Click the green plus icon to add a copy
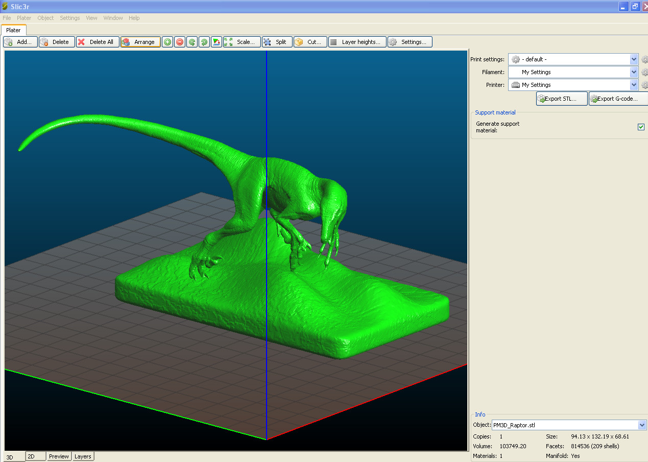The image size is (648, 462). coord(167,42)
